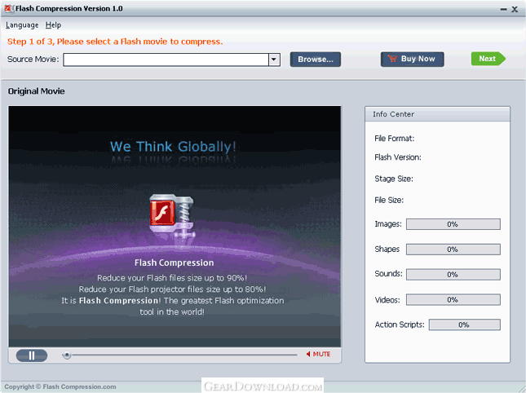Minimize the Flash Compression window
526x393 pixels.
click(503, 10)
